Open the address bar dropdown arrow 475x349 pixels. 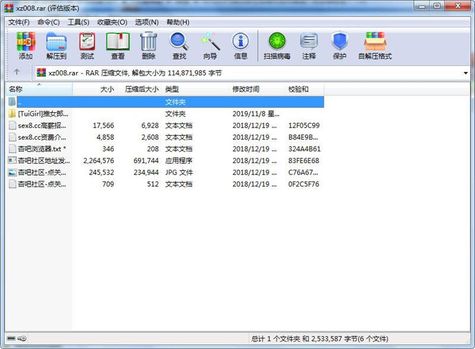pyautogui.click(x=465, y=73)
